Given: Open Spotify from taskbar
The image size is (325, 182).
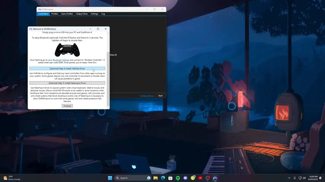Looking at the screenshot, I should pyautogui.click(x=178, y=178).
